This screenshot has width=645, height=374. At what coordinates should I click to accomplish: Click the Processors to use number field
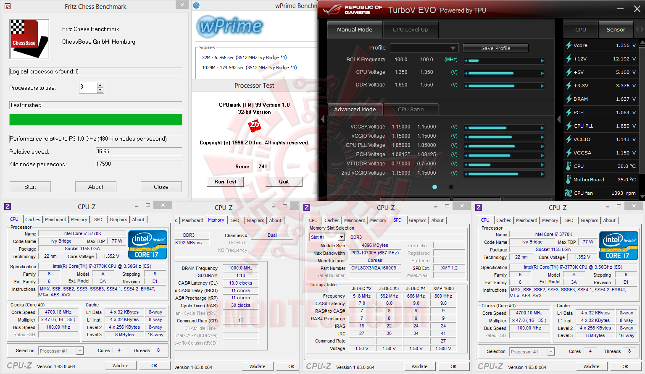[88, 87]
